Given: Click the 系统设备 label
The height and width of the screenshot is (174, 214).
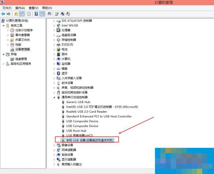Looking at the screenshot, I should pyautogui.click(x=67, y=155).
